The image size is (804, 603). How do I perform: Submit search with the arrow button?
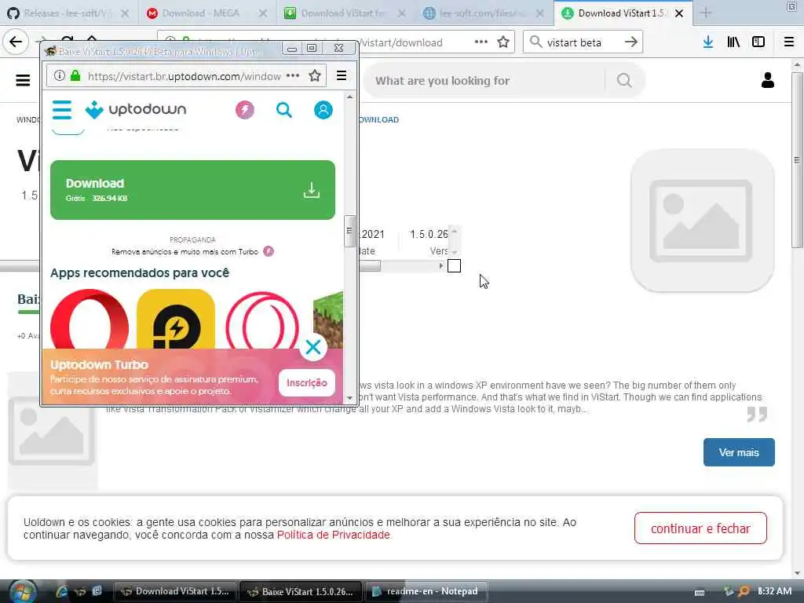coord(631,42)
